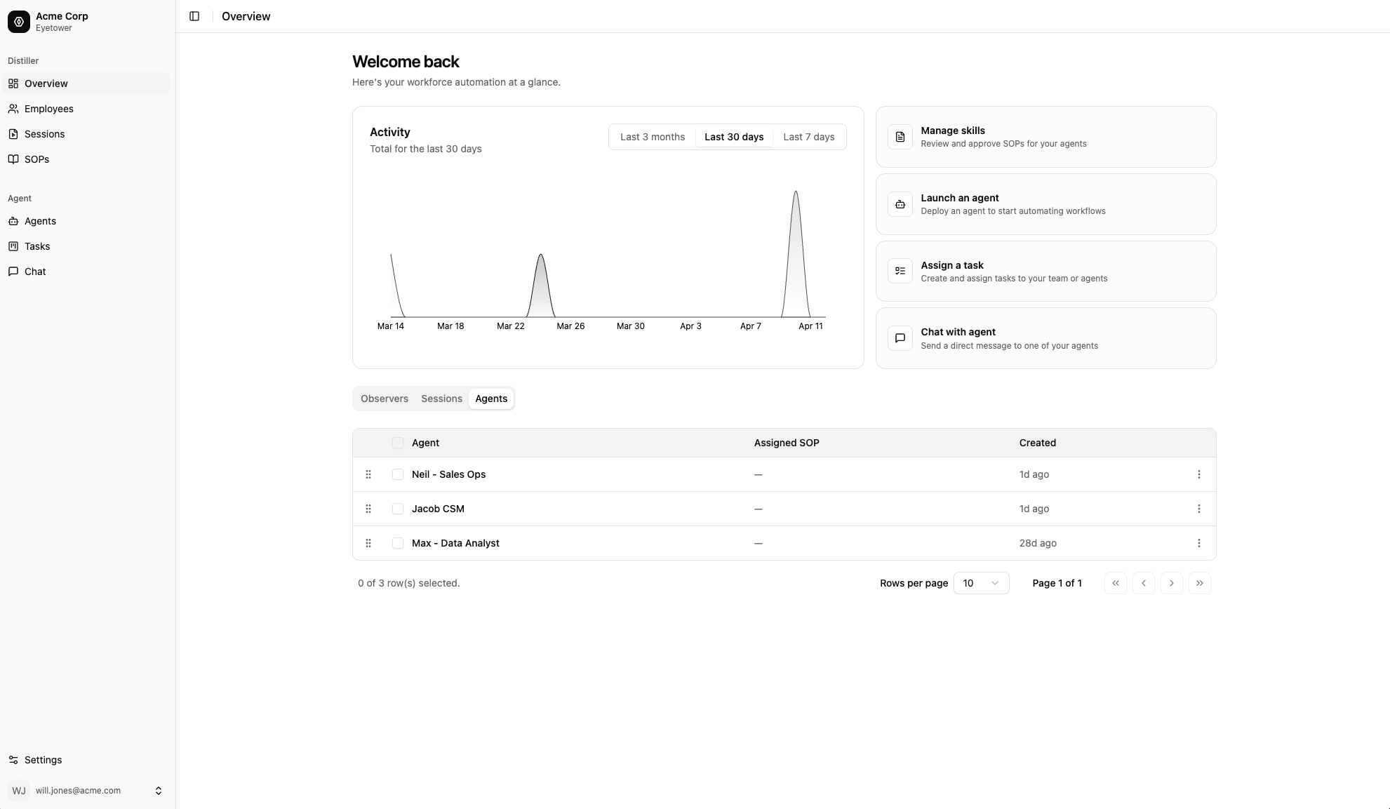Open options menu for Max - Data Analyst
This screenshot has width=1390, height=809.
coord(1198,543)
